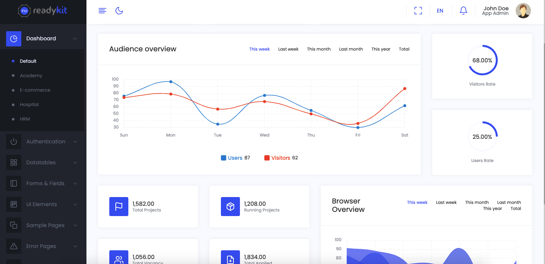
Task: Open E-commerce dashboard
Action: 35,90
